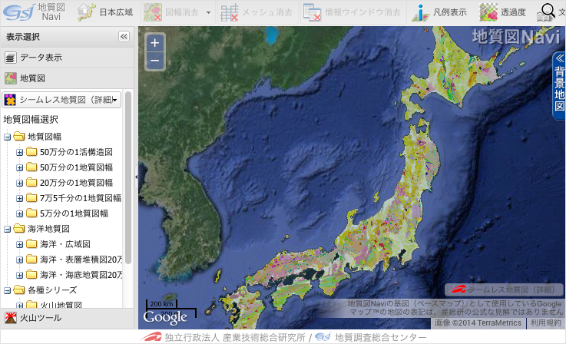Viewport: 566px width, 344px height.
Task: Click the magnifier book search icon
Action: [546, 12]
